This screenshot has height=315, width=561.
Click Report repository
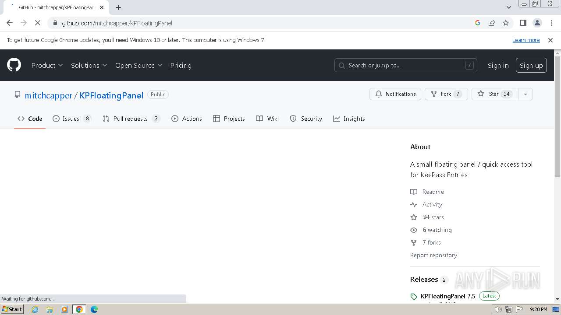tap(433, 255)
